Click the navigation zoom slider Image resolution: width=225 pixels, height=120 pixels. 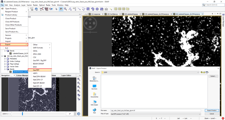pos(22,114)
